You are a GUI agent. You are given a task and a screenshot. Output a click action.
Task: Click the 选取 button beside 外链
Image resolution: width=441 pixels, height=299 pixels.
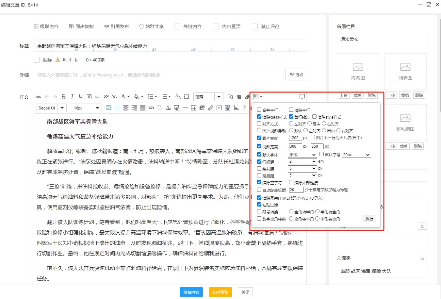coord(296,75)
